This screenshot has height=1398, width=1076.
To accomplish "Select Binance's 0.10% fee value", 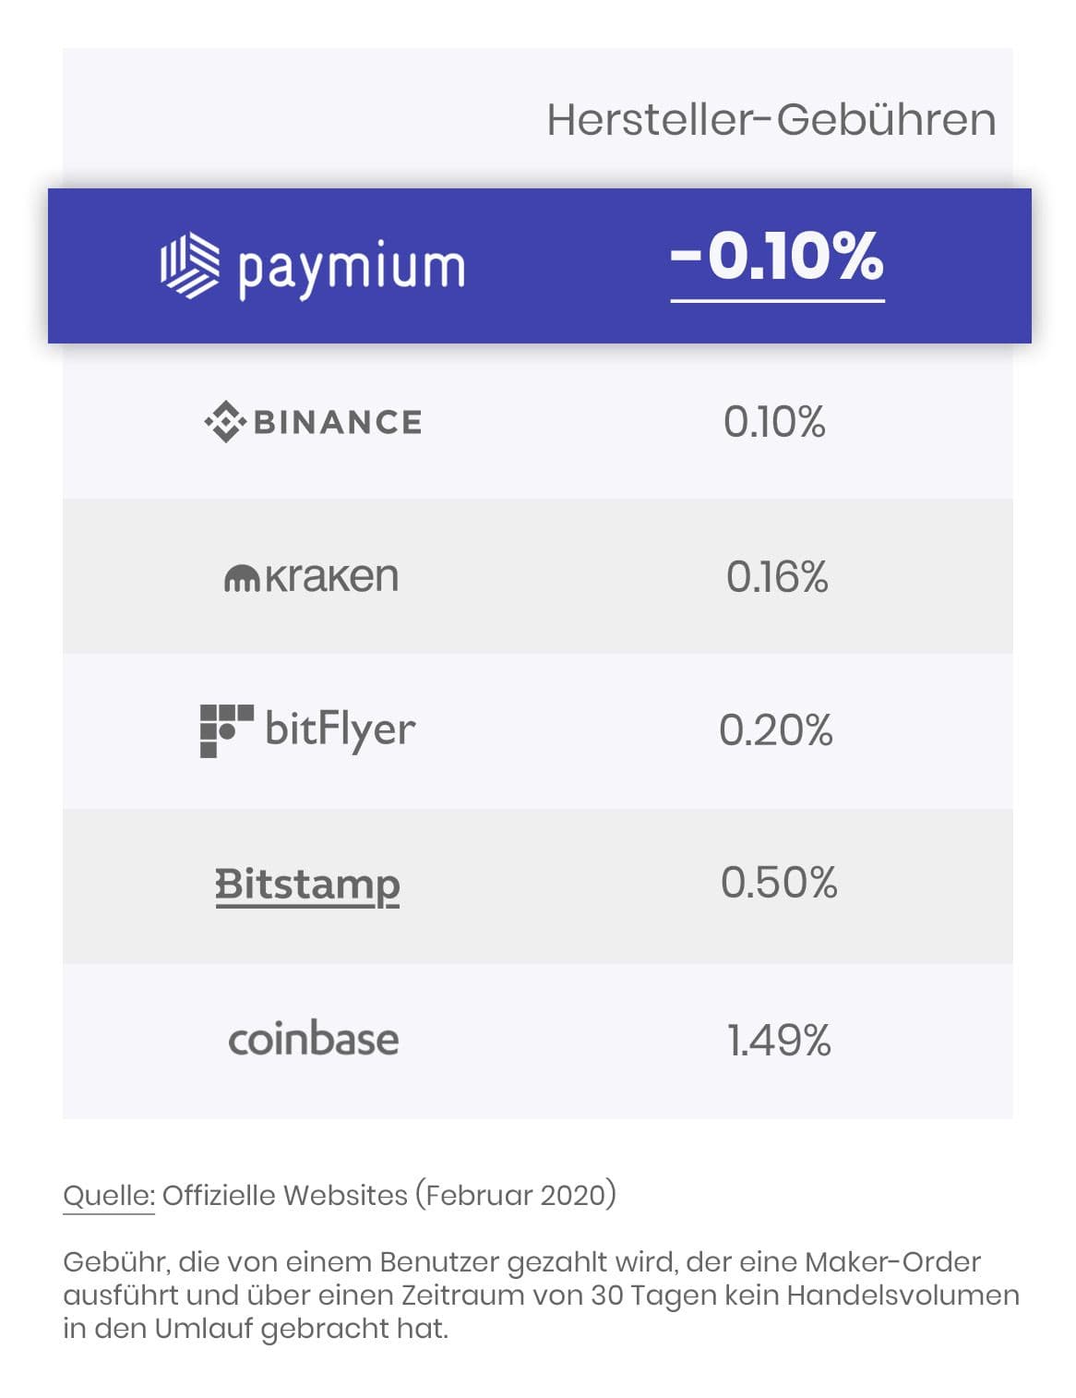I will (774, 422).
